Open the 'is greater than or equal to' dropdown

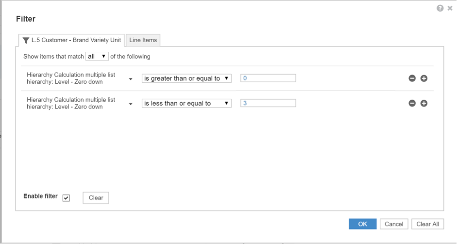186,78
